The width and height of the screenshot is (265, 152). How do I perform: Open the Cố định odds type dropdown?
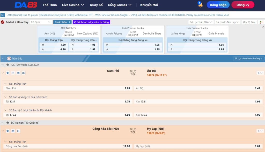tap(41, 22)
